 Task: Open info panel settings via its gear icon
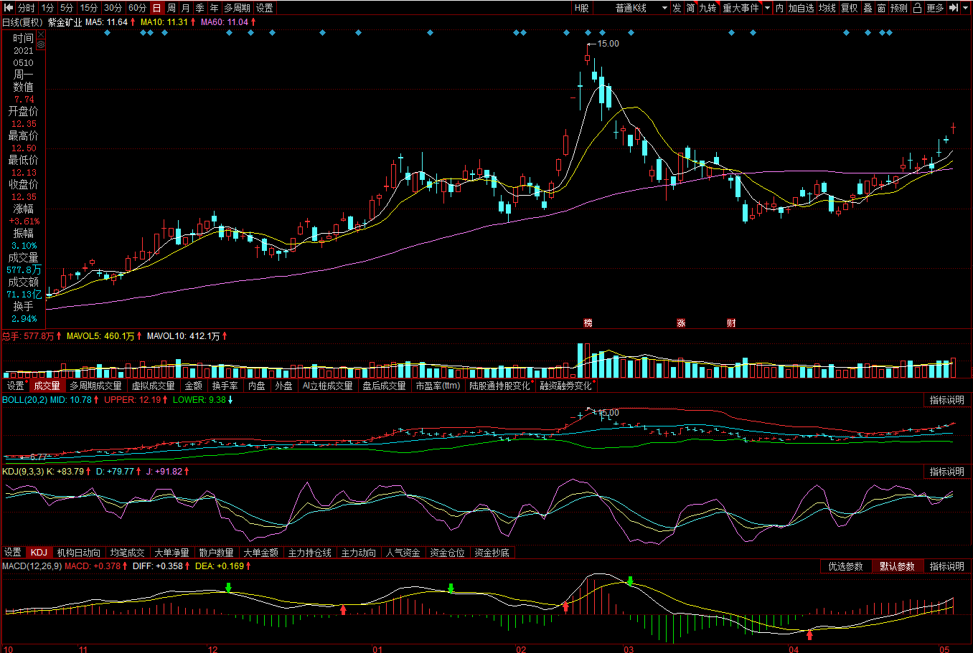(x=41, y=44)
